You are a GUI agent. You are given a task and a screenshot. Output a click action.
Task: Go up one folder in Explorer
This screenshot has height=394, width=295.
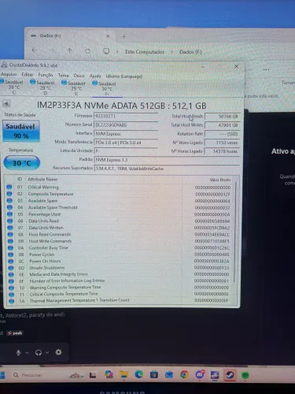tap(69, 50)
